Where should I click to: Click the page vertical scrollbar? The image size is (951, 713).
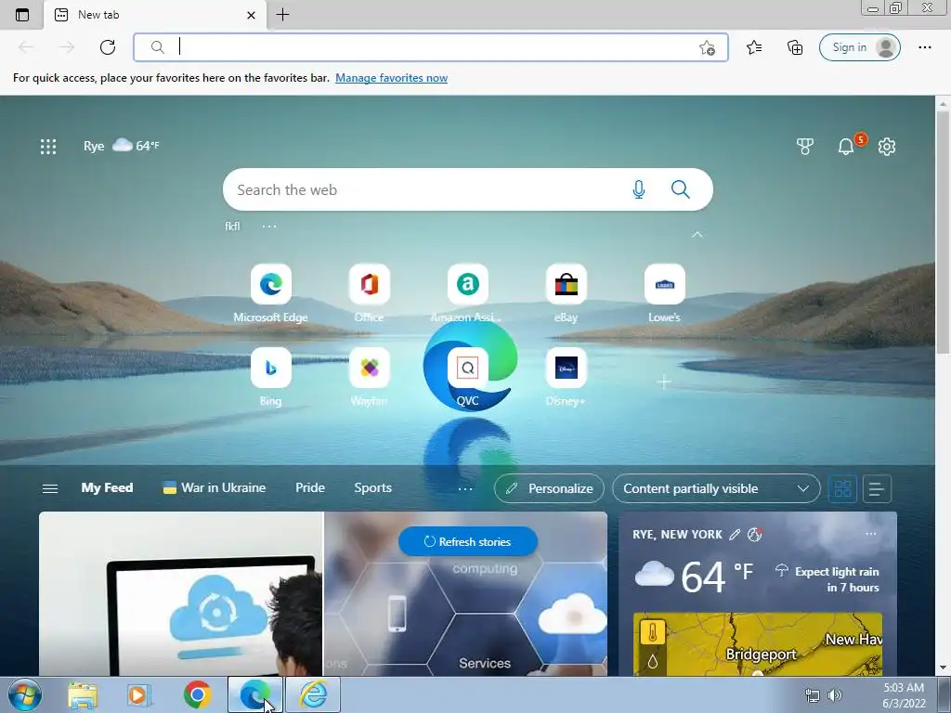[x=943, y=232]
